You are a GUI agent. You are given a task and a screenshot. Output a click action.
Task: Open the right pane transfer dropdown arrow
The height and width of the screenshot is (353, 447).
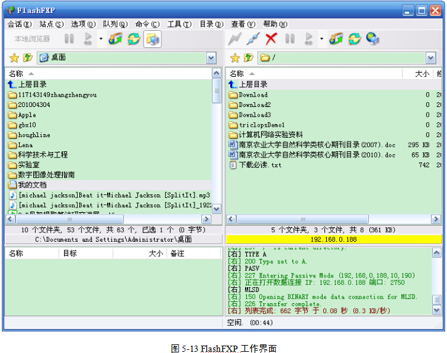tap(321, 39)
